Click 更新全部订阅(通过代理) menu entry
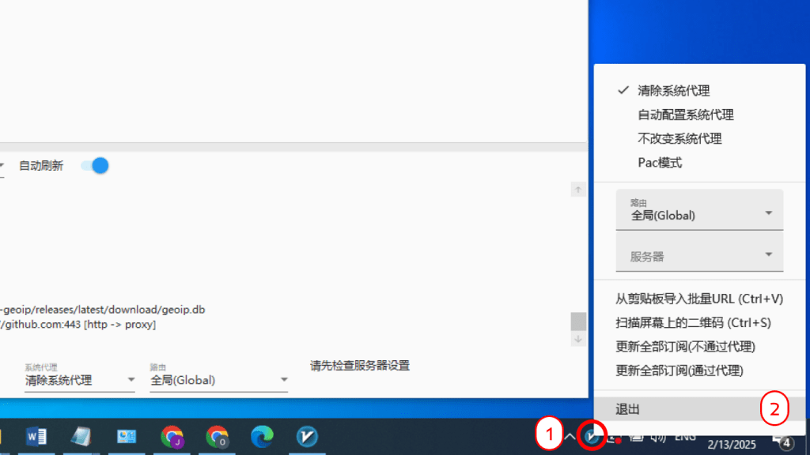This screenshot has width=810, height=455. coord(679,370)
